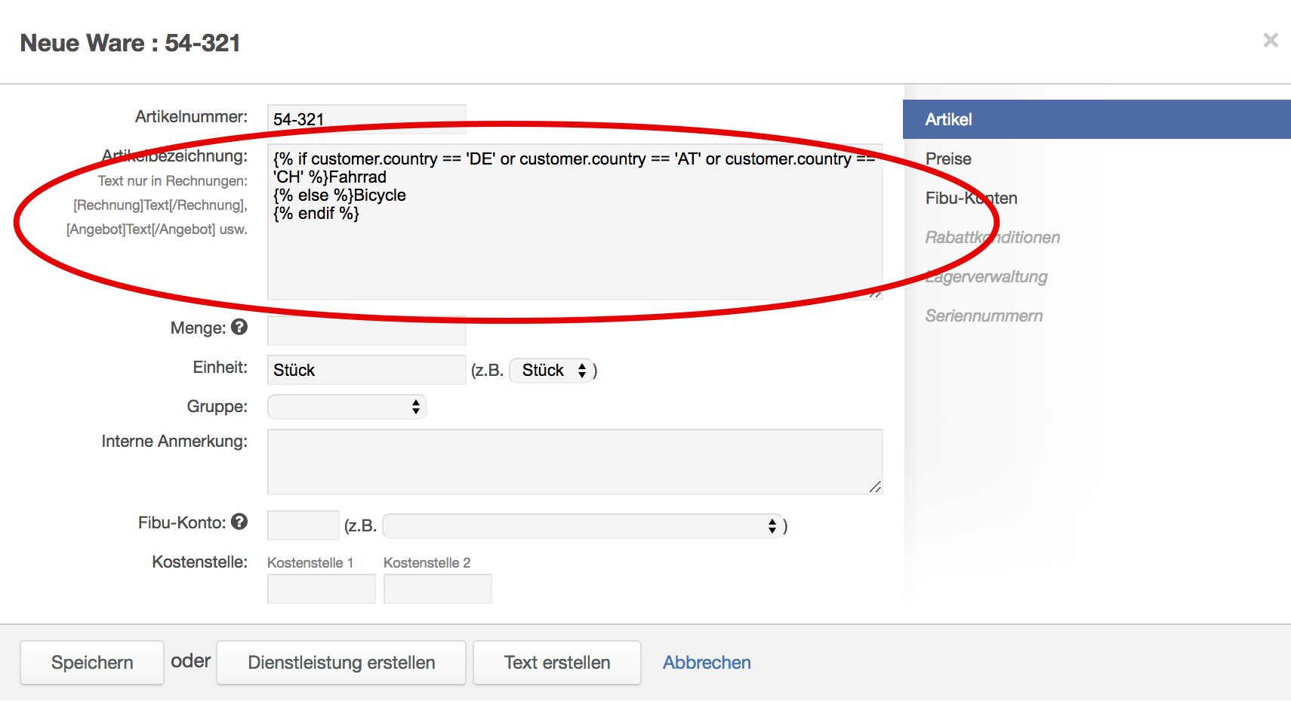The image size is (1291, 702).
Task: Click the Text erstellen button
Action: click(557, 663)
